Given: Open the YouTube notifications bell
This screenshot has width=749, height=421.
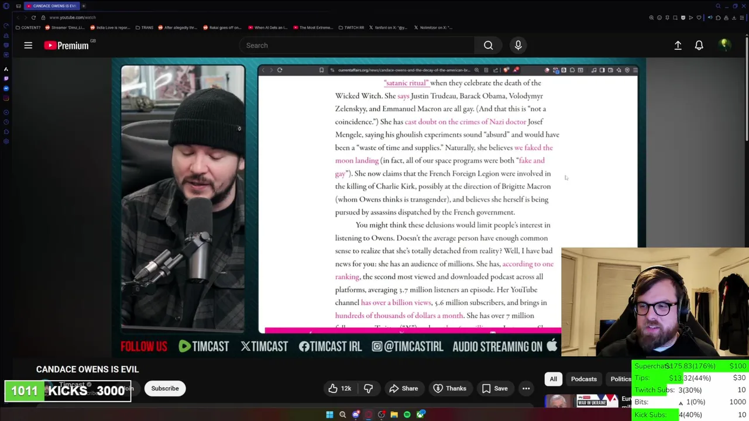Looking at the screenshot, I should pos(699,45).
